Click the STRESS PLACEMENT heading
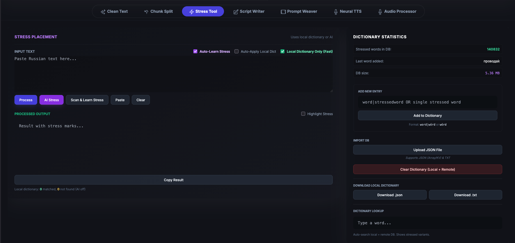 [x=36, y=37]
